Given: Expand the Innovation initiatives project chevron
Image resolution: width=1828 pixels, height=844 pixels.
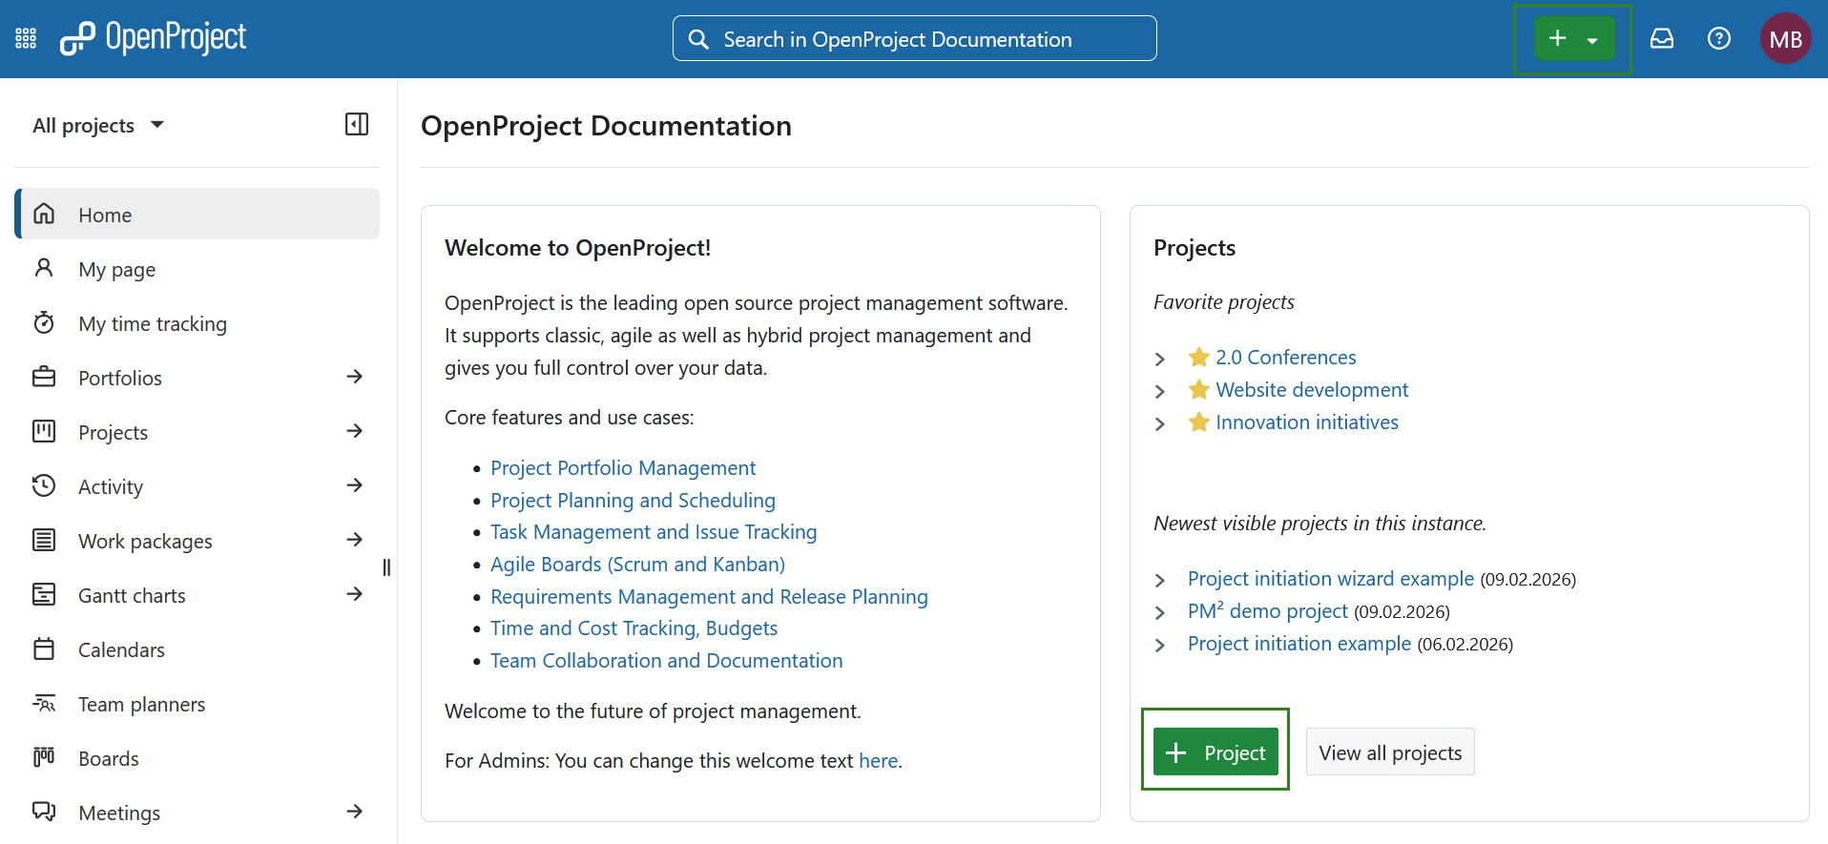Looking at the screenshot, I should tap(1160, 423).
